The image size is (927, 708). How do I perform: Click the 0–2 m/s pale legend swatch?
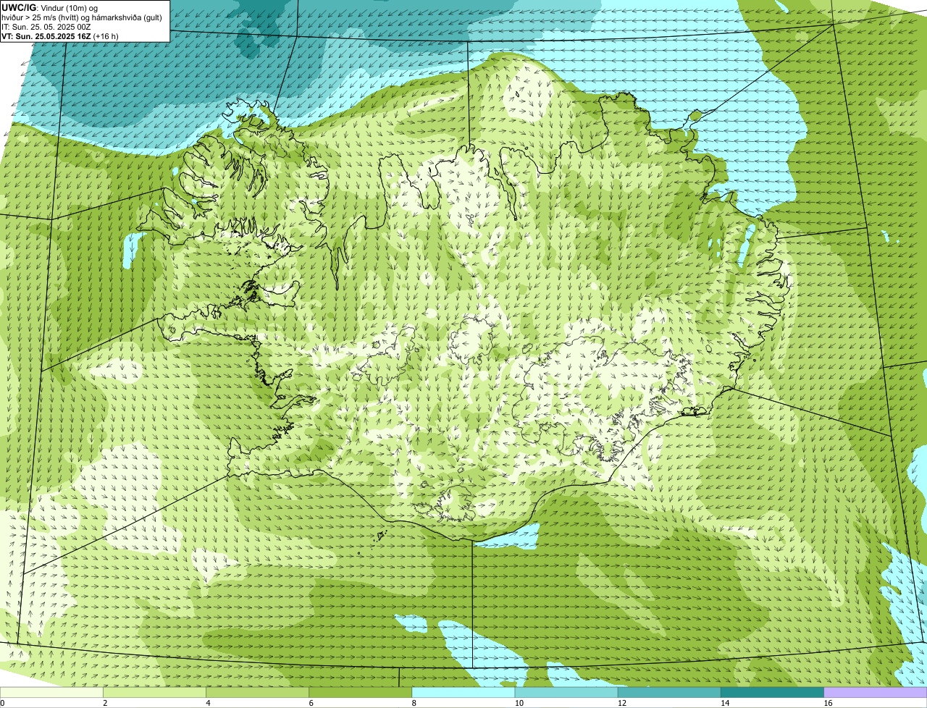(x=51, y=692)
